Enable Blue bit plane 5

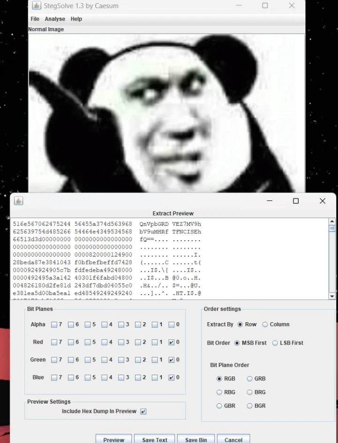88,378
